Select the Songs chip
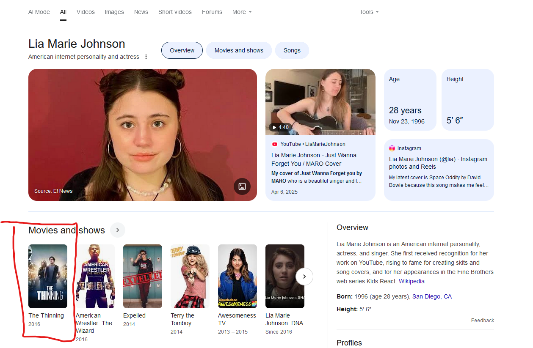 coord(292,50)
